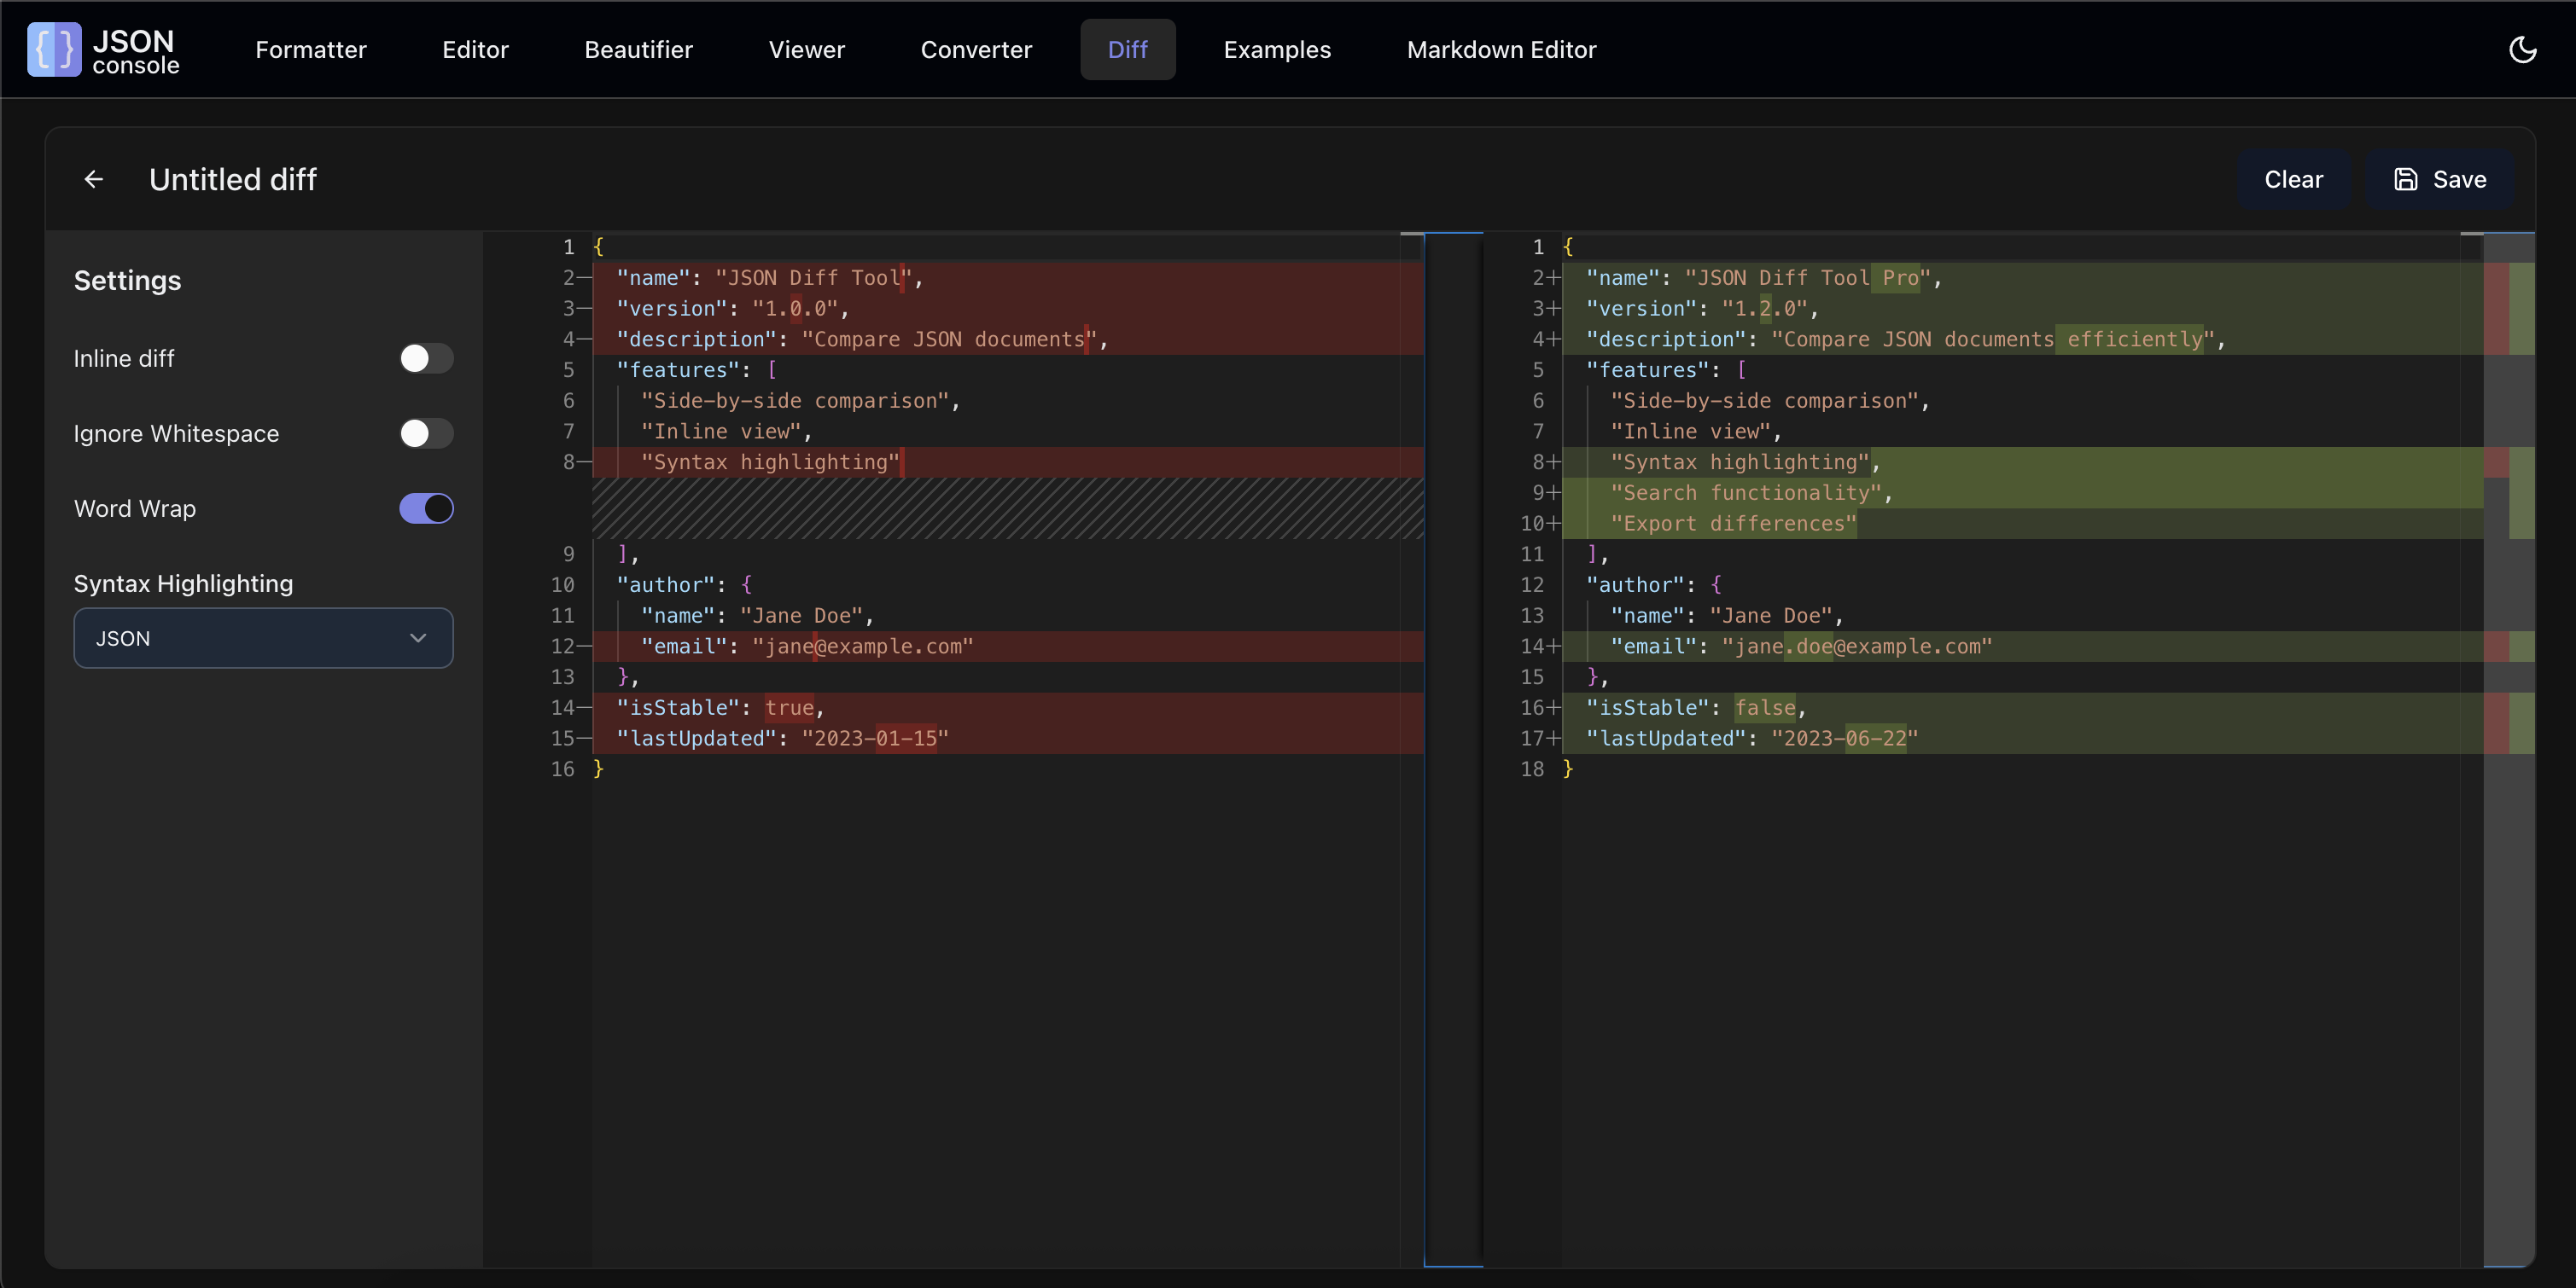Screen dimensions: 2576x1288
Task: Select the Diff tab
Action: (1127, 49)
